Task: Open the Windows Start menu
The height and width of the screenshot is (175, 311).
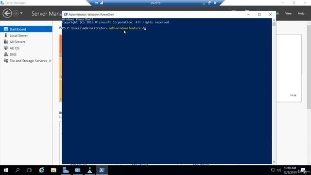Action: tap(6, 170)
